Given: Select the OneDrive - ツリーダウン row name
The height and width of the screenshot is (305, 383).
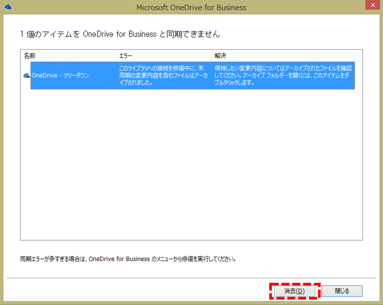Looking at the screenshot, I should pyautogui.click(x=61, y=76).
